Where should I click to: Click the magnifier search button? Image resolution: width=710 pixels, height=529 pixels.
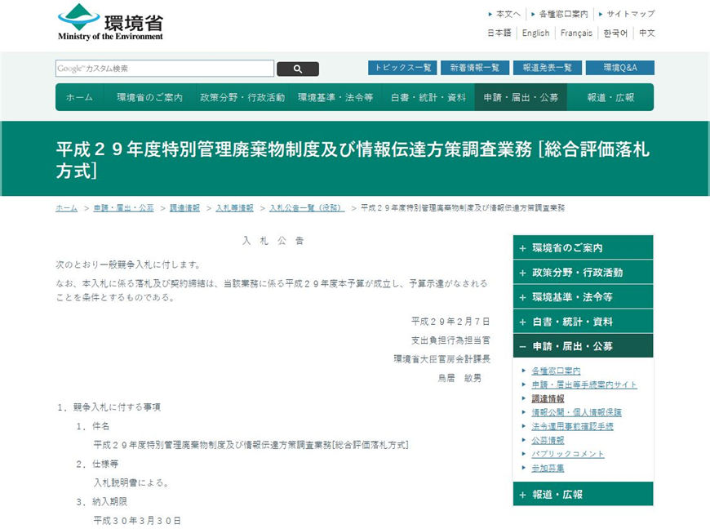click(297, 69)
